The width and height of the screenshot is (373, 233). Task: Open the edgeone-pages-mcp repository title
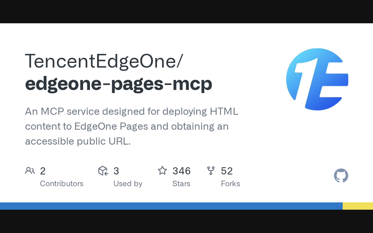click(119, 84)
